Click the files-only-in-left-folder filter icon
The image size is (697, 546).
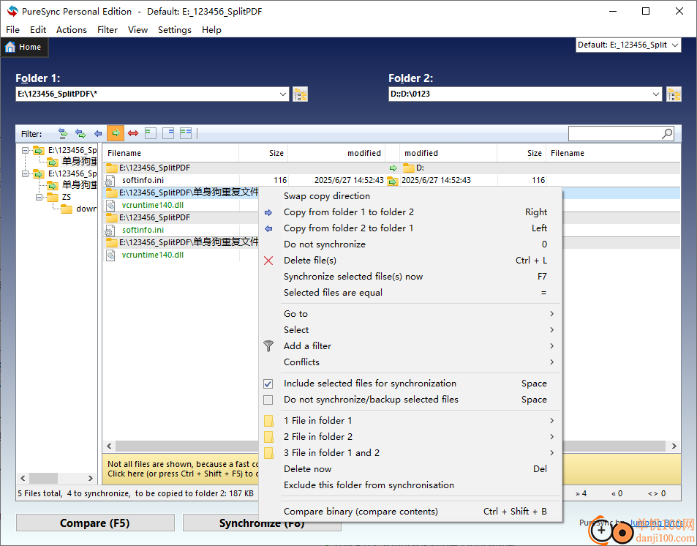[x=151, y=133]
